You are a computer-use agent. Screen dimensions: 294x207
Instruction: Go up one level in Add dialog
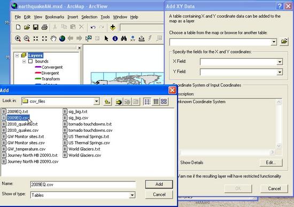(107, 101)
